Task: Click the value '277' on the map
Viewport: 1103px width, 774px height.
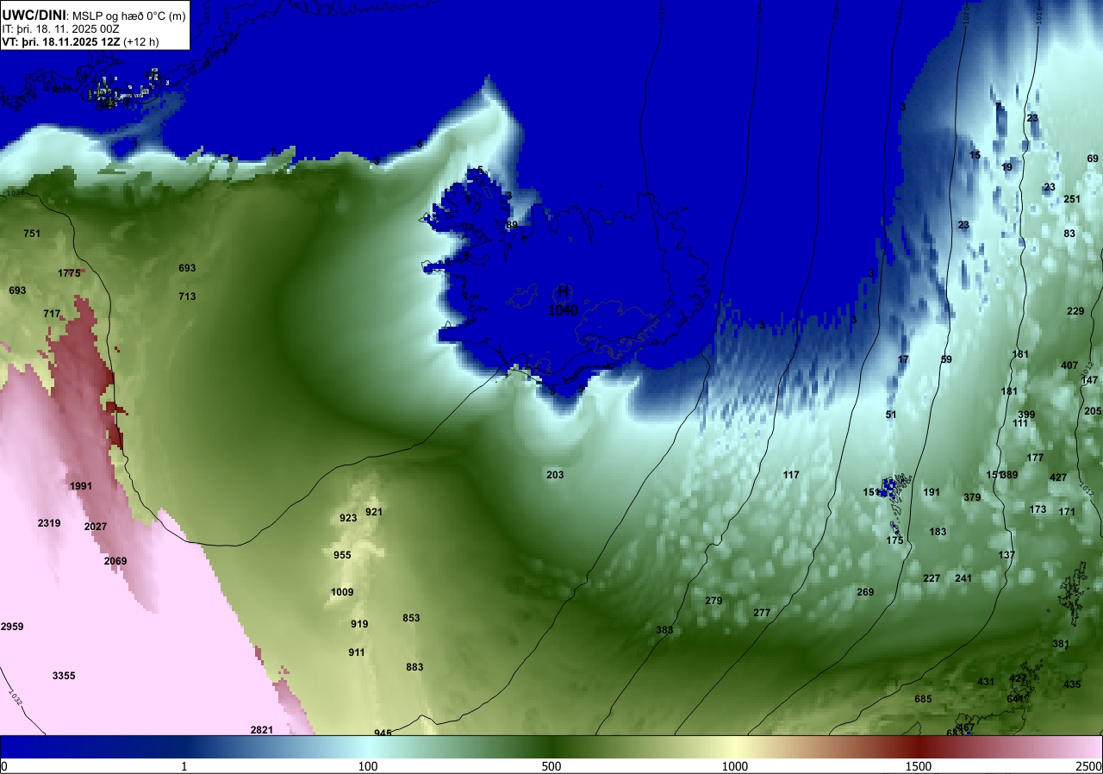Action: click(762, 613)
